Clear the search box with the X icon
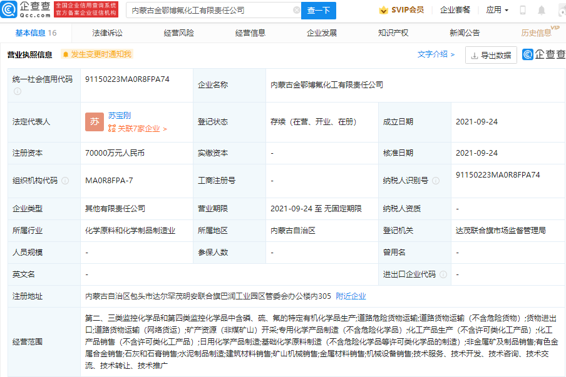Image resolution: width=566 pixels, height=377 pixels. tap(296, 11)
